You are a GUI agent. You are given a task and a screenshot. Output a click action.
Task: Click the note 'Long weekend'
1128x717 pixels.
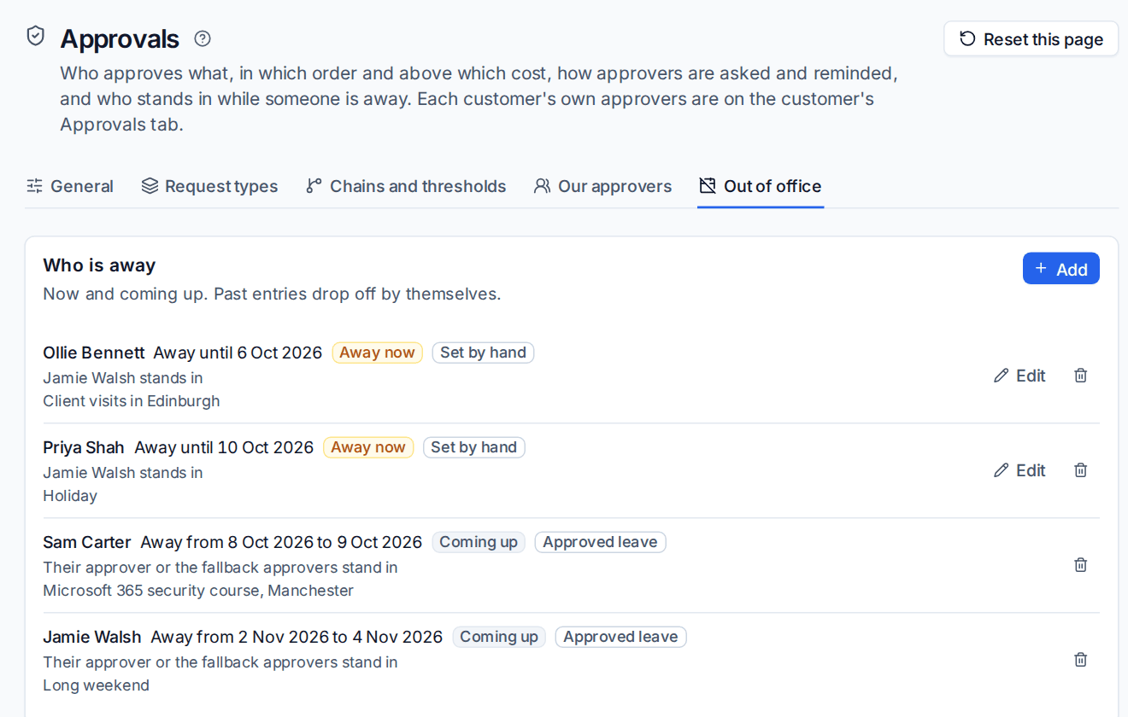(x=97, y=685)
